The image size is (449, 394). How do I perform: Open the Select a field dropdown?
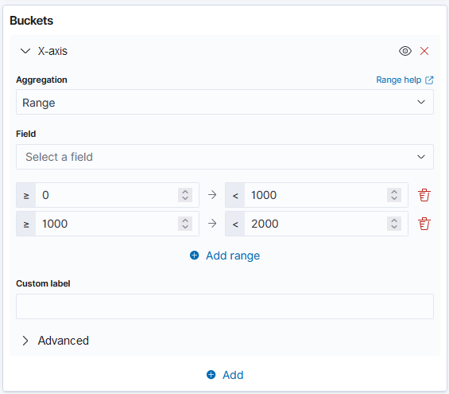click(225, 157)
